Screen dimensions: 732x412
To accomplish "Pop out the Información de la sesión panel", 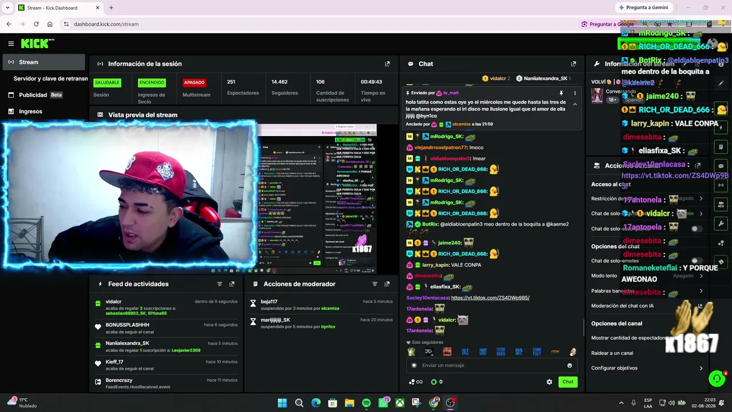I will [387, 64].
